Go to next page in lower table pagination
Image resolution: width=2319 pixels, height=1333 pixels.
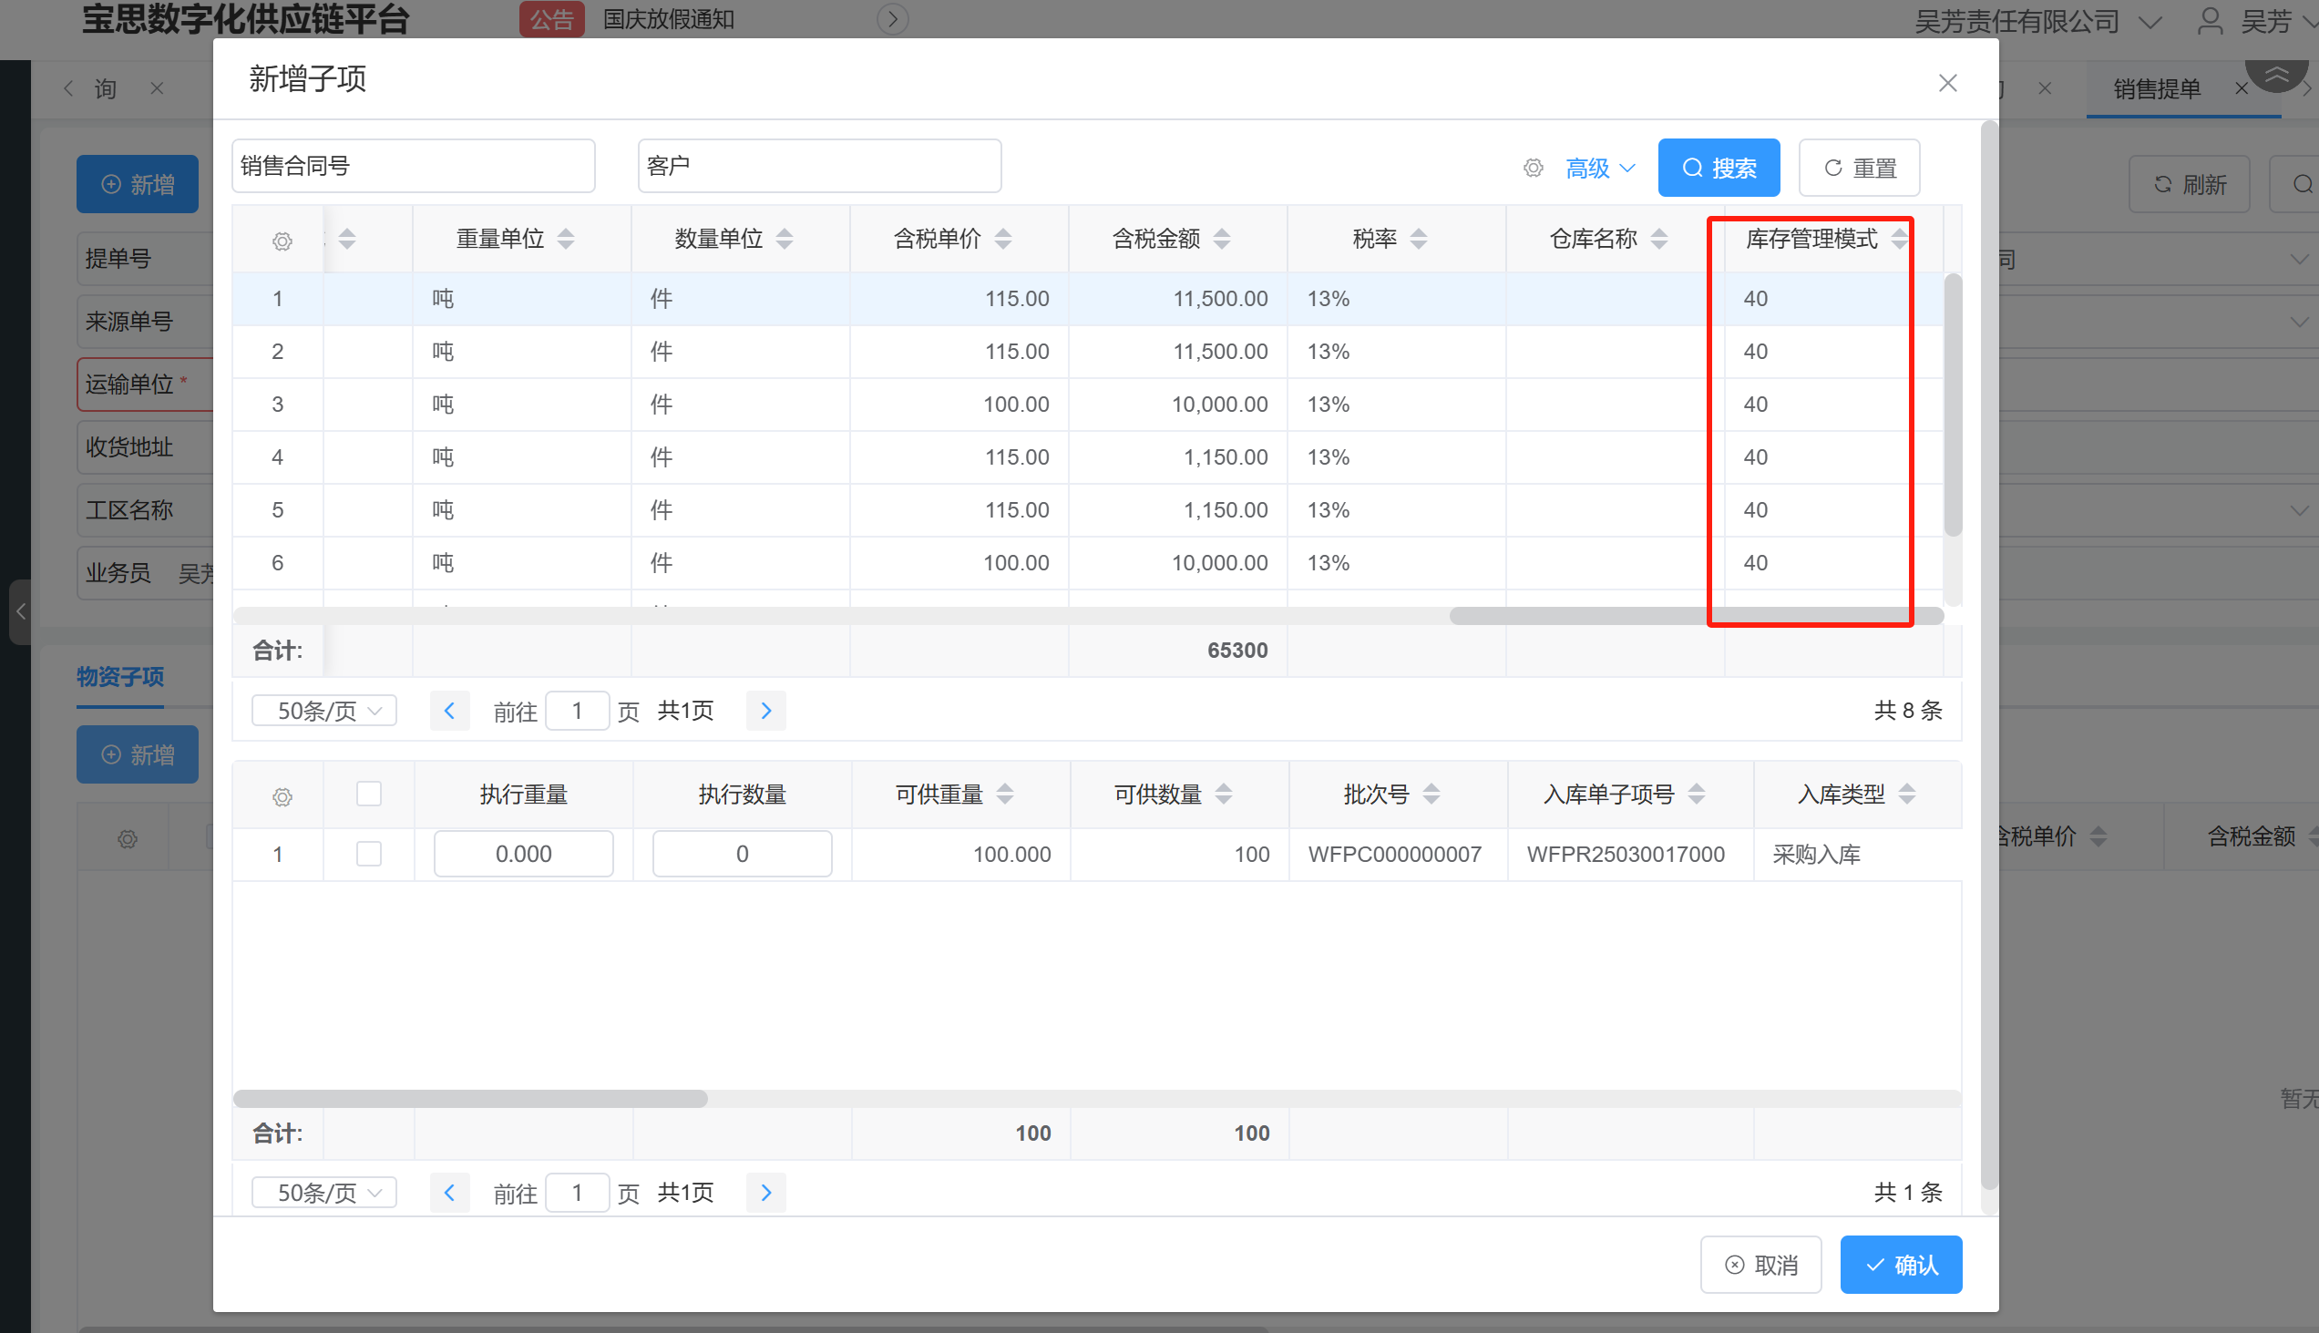pyautogui.click(x=766, y=1192)
